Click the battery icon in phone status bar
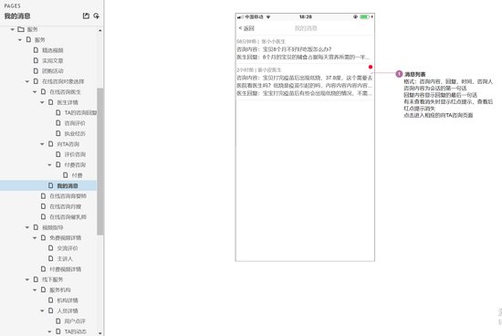Screen dimensions: 502x336 click(365, 16)
